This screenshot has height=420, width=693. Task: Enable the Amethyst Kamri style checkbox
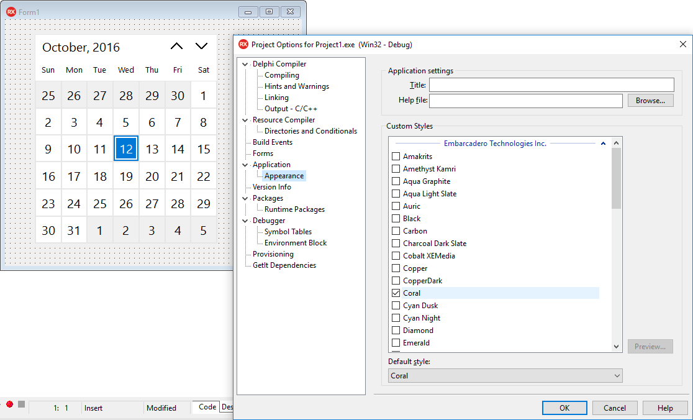396,169
